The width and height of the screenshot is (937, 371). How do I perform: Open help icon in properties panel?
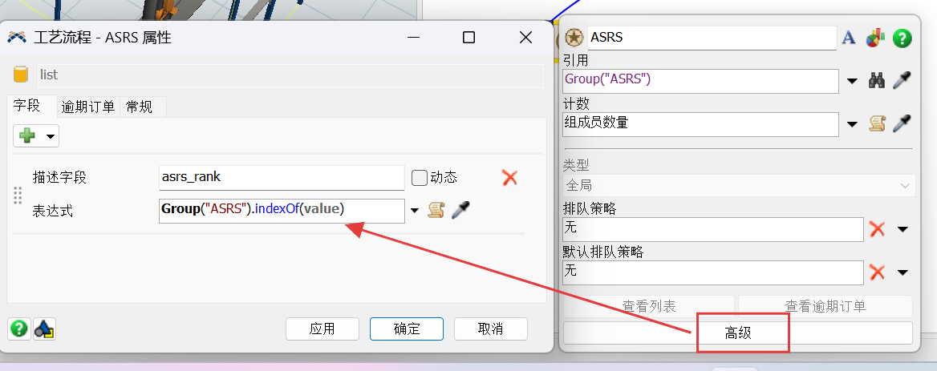click(x=903, y=38)
